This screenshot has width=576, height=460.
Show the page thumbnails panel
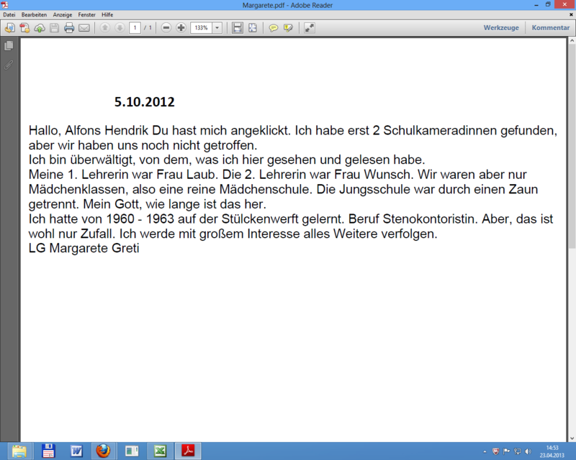coord(9,46)
